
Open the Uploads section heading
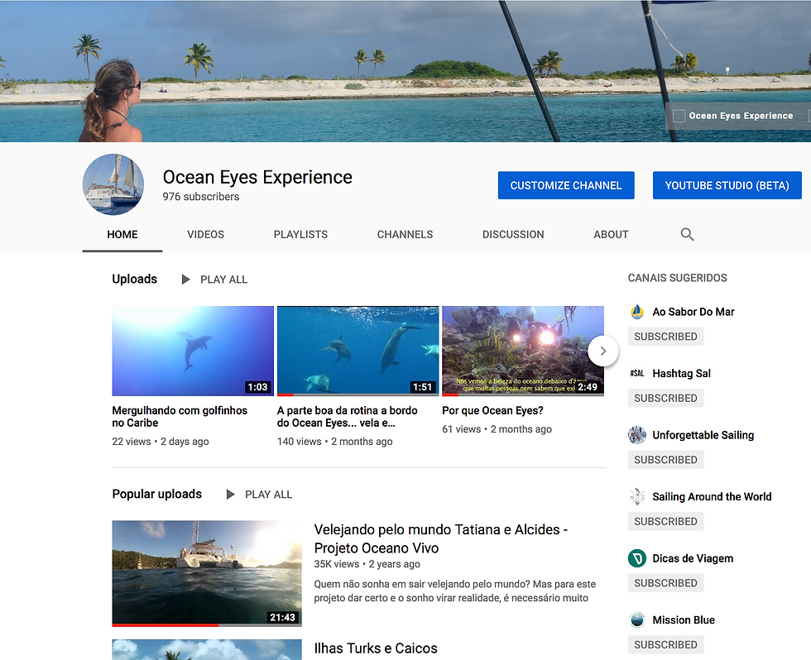point(134,279)
